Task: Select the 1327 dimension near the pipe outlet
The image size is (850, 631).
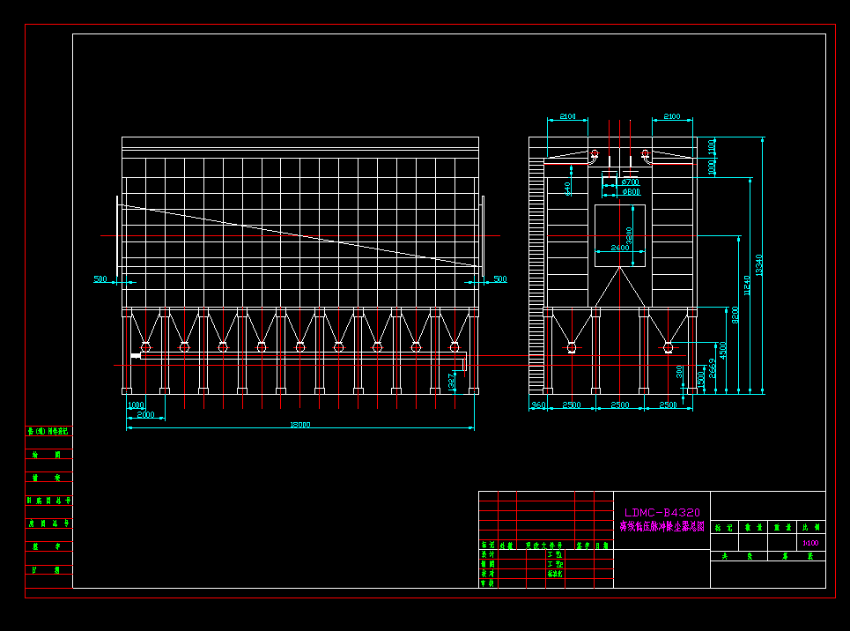Action: pyautogui.click(x=451, y=381)
